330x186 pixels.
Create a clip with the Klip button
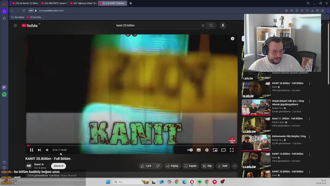[207, 166]
